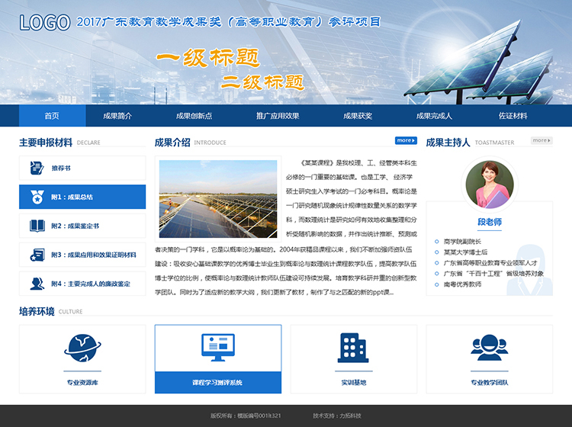Image resolution: width=572 pixels, height=427 pixels.
Task: Click the person icon beside 附4
Action: tap(37, 284)
